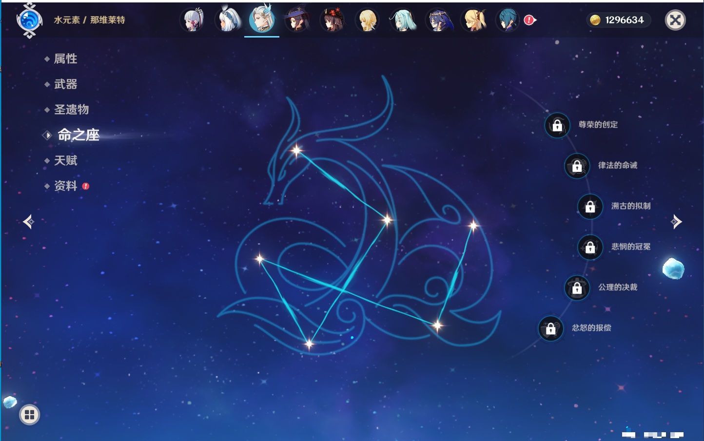Go to previous character with left arrow
This screenshot has height=441, width=704.
coord(28,222)
